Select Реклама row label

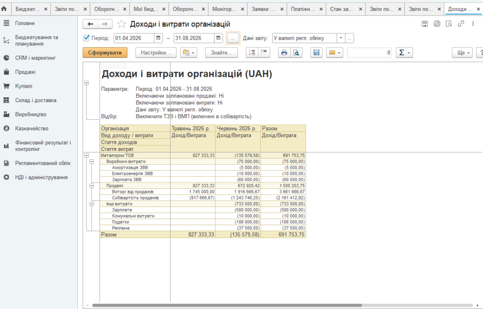(135, 228)
